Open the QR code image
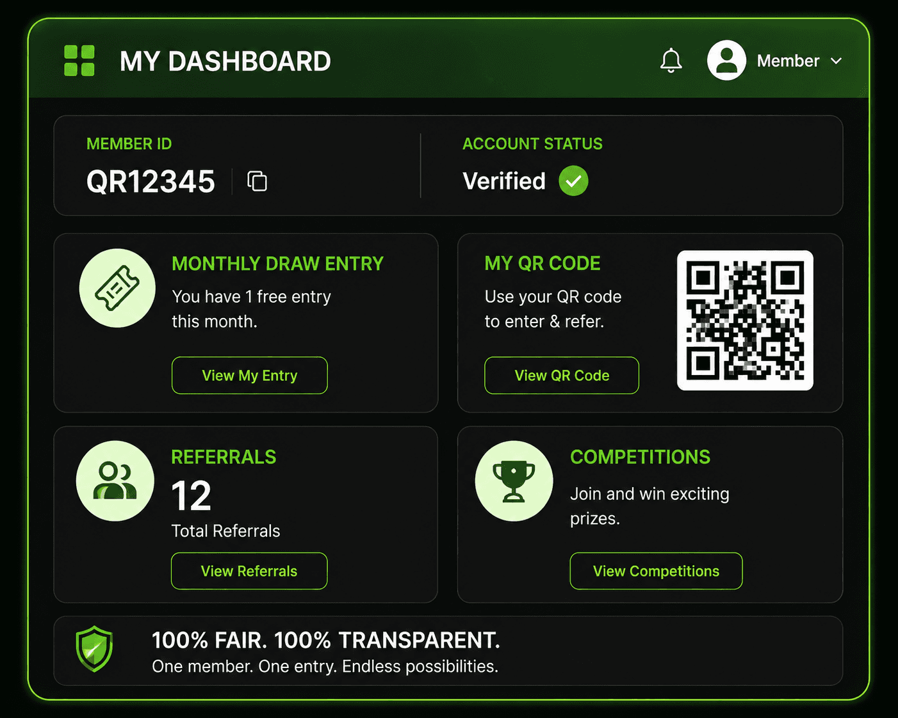Screen dimensions: 898x718 click(745, 320)
